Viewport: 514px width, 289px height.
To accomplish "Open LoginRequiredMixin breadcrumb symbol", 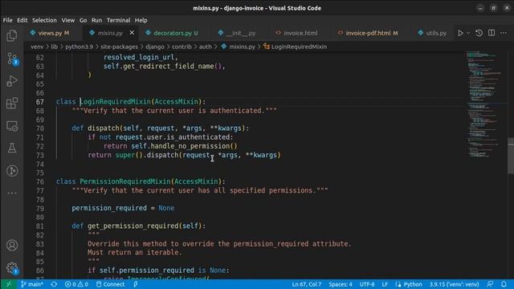I will click(296, 47).
